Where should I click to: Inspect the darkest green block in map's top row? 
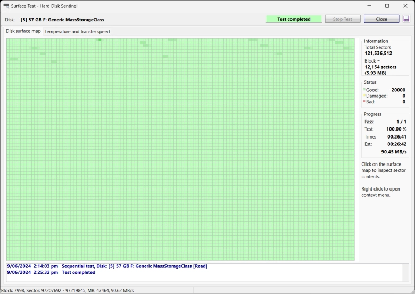[x=99, y=39]
